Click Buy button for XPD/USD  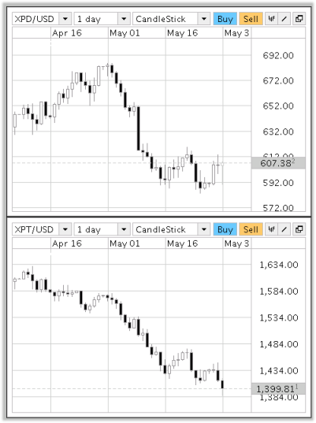(x=225, y=19)
